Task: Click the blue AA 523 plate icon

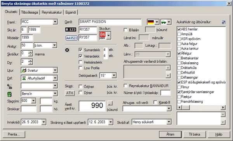Action: tap(71, 38)
